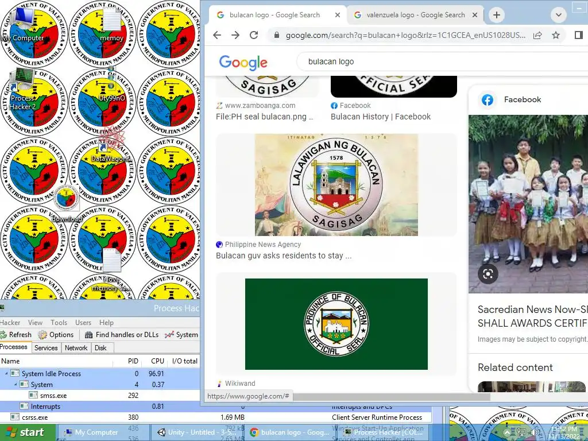Collapse the System process tree node
Viewport: 588px width, 441px height.
16,384
